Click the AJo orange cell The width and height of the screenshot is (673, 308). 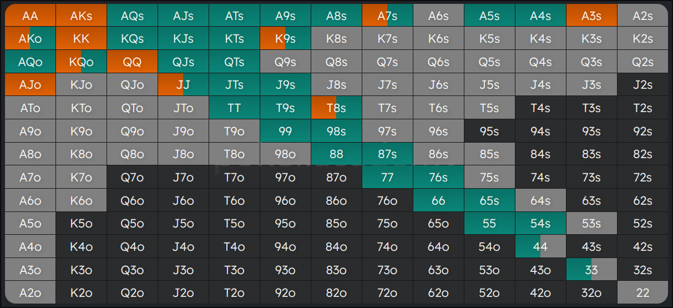(31, 85)
